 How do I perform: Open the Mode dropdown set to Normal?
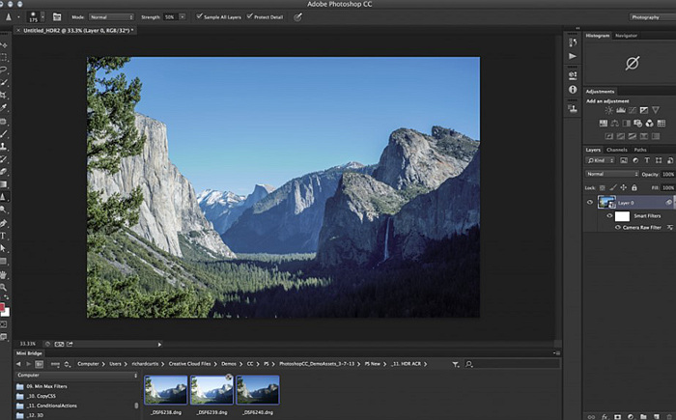(x=111, y=17)
